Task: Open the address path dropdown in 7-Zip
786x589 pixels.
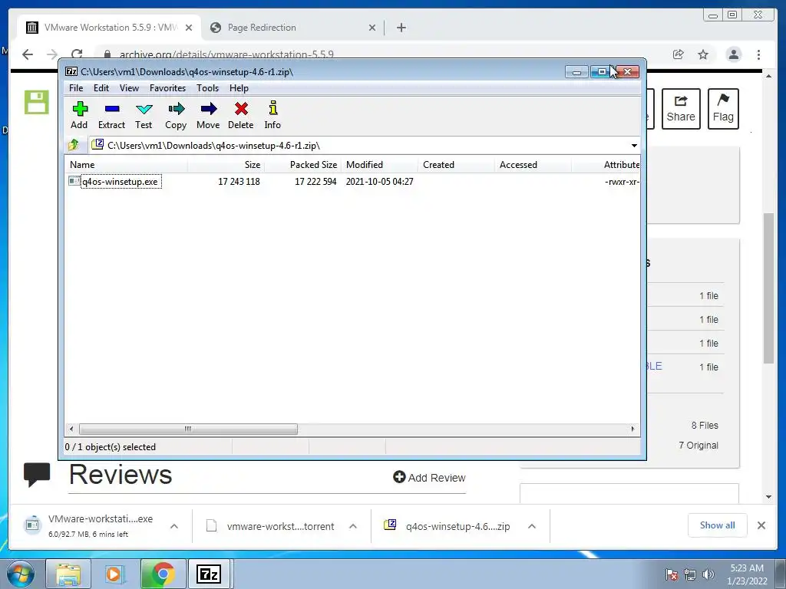Action: (634, 146)
